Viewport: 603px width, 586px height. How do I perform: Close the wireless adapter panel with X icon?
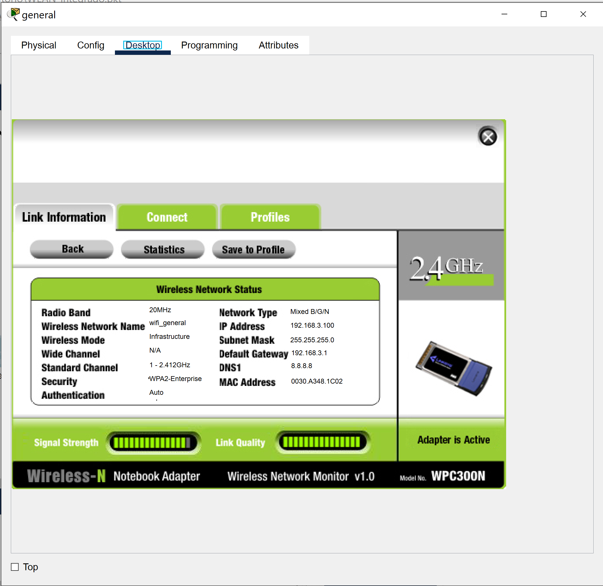coord(488,137)
